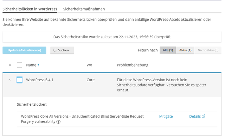The image size is (225, 140).
Task: Click the sort arrow next to Name
Action: click(38, 65)
